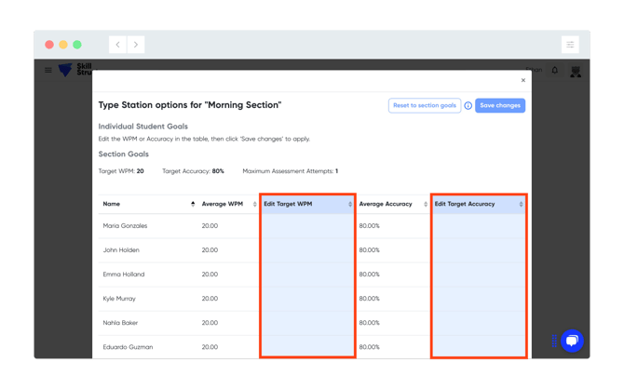Sort by Average WPM column
This screenshot has width=624, height=389.
pyautogui.click(x=254, y=204)
